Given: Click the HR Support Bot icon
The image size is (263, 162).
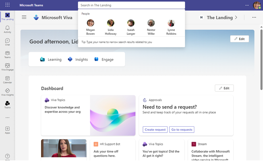Looking at the screenshot, I should [96, 144].
